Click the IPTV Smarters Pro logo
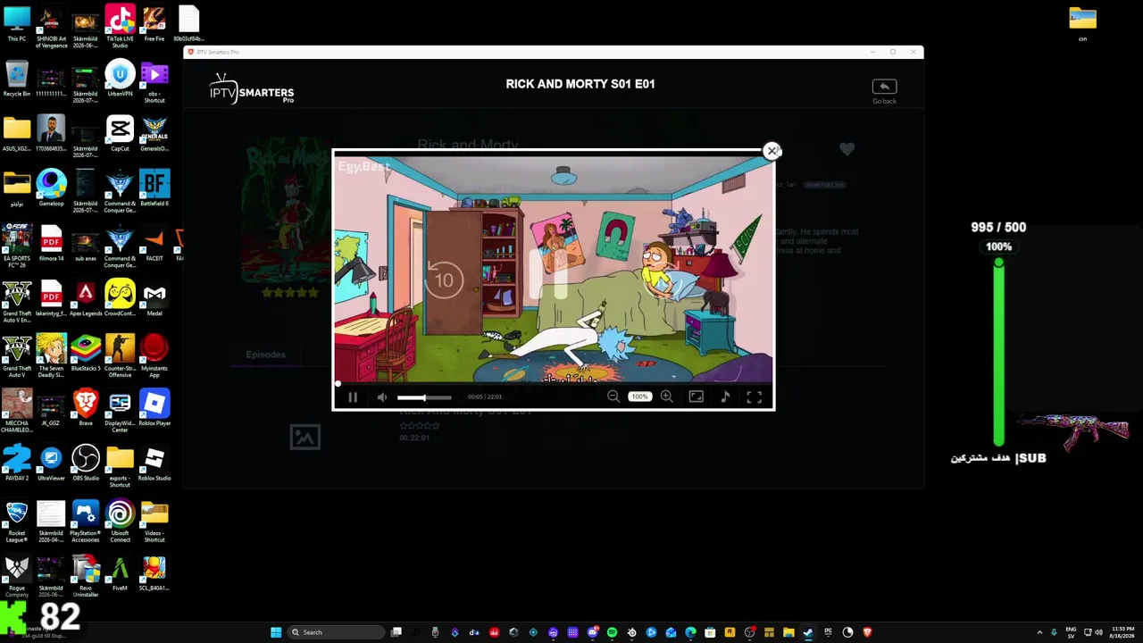Viewport: 1143px width, 643px height. (x=252, y=89)
